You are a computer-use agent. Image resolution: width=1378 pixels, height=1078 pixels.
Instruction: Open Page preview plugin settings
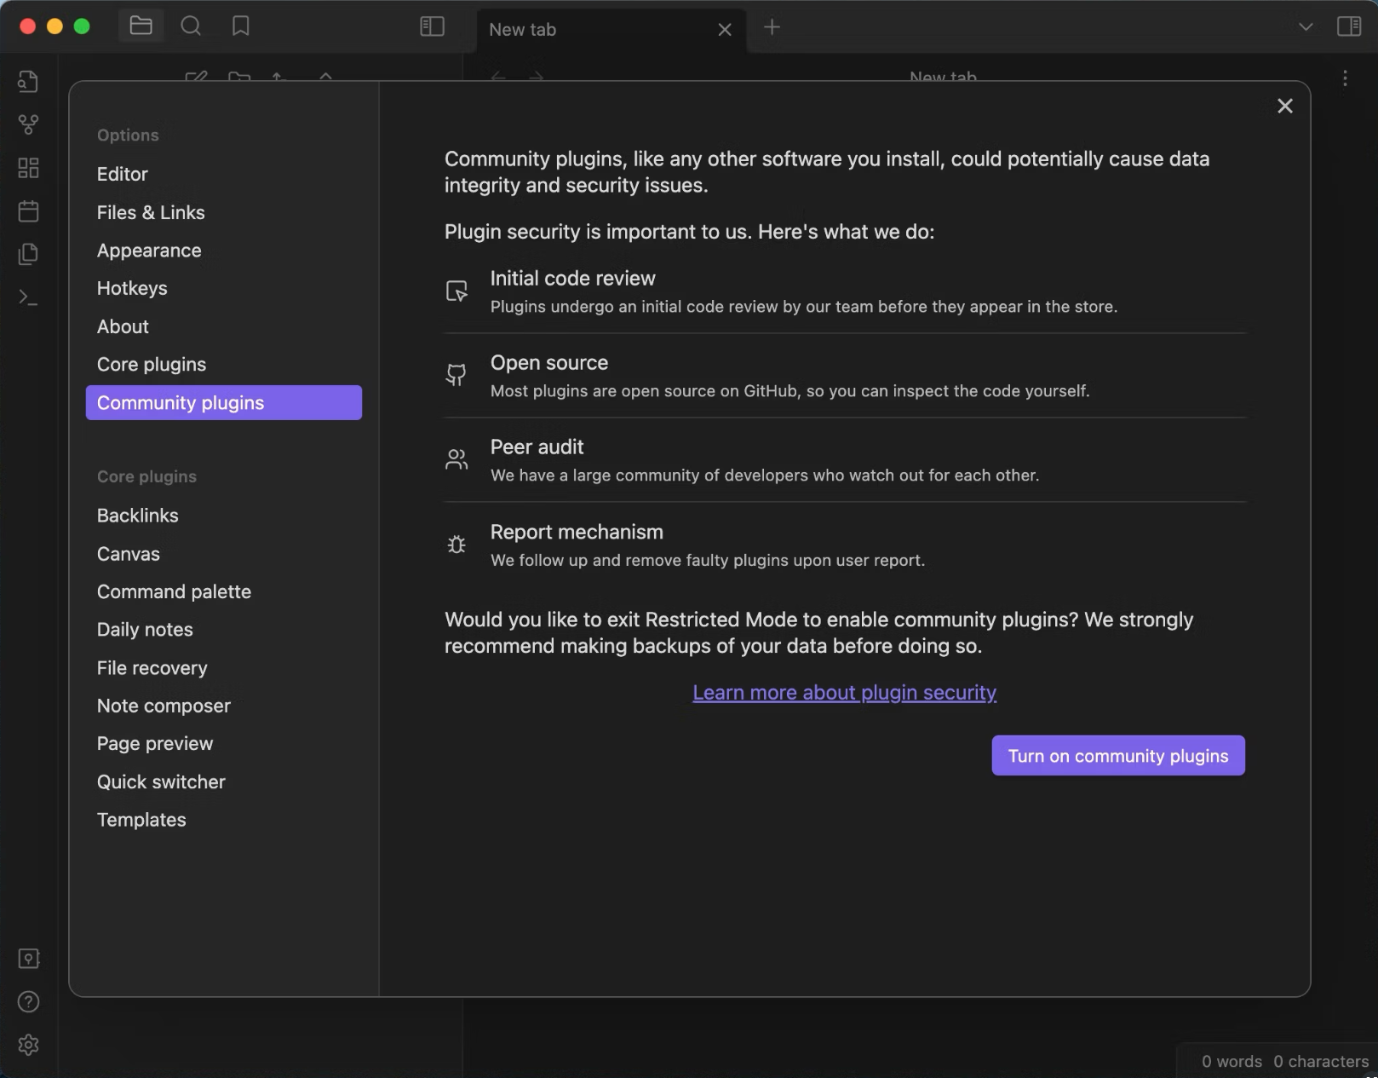tap(224, 744)
